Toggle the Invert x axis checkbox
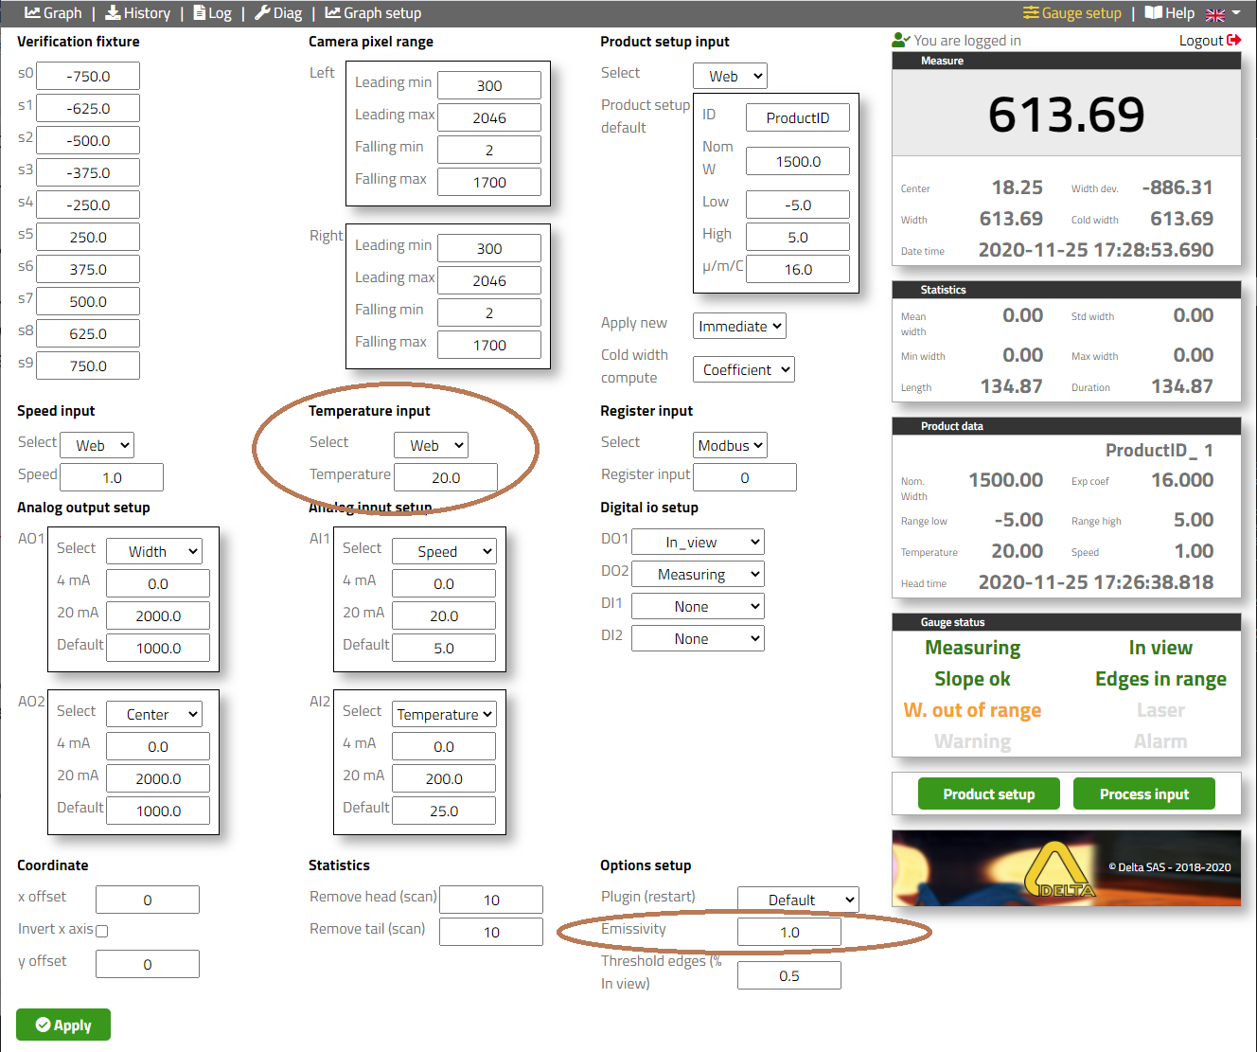The height and width of the screenshot is (1052, 1257). [102, 931]
